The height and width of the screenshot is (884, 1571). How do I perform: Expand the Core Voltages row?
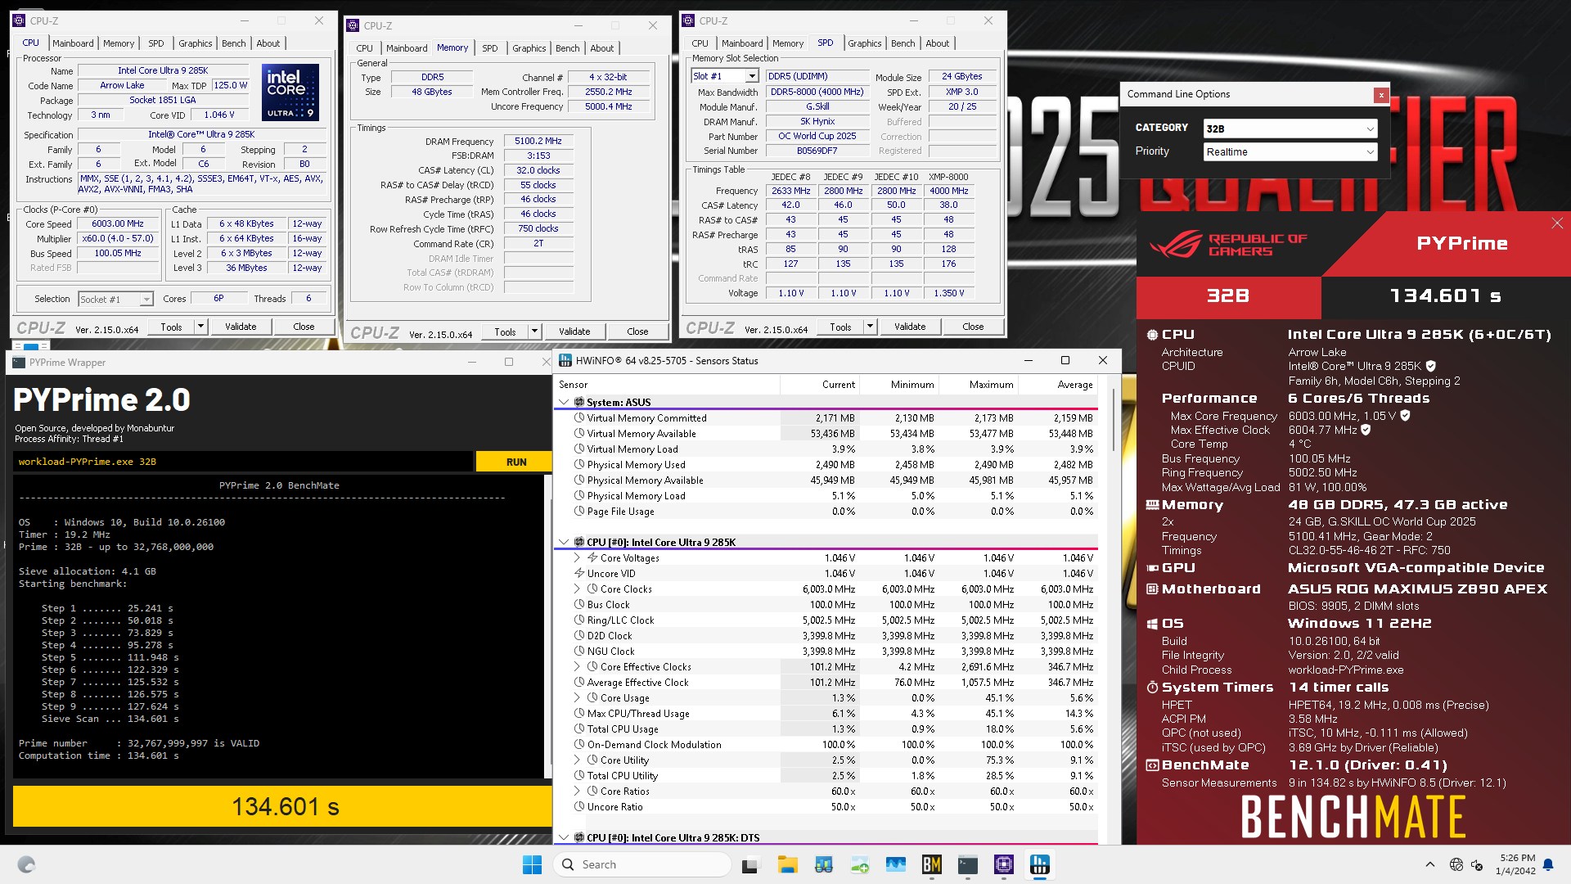[577, 558]
